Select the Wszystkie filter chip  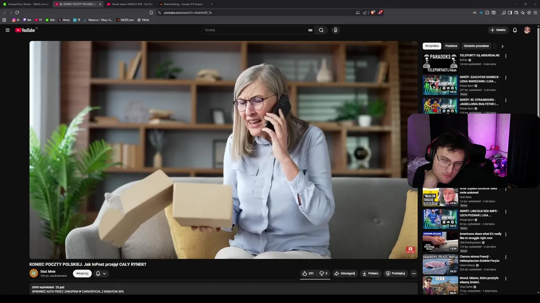pos(432,46)
